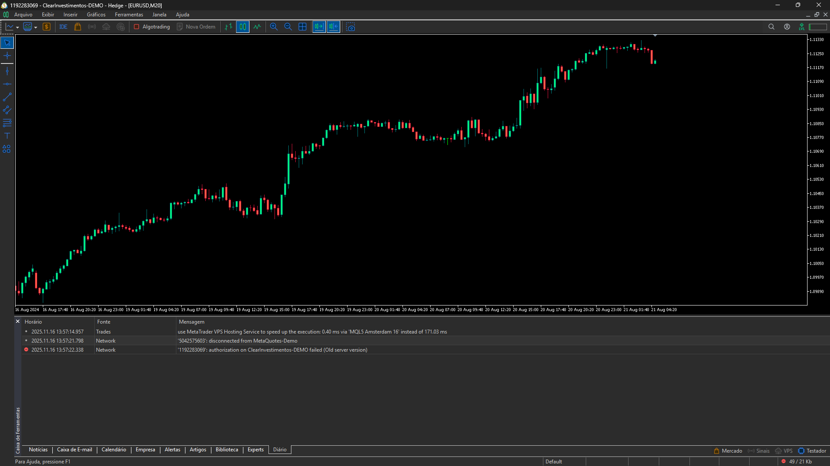The width and height of the screenshot is (830, 466).
Task: Toggle chart shift from right border
Action: pos(333,27)
